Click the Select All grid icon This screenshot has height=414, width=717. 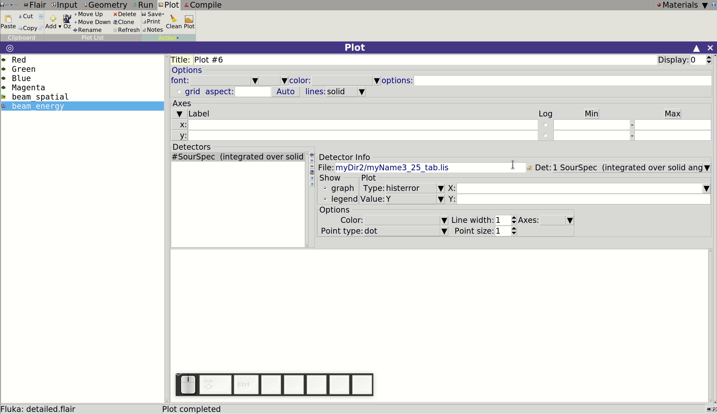41,16
